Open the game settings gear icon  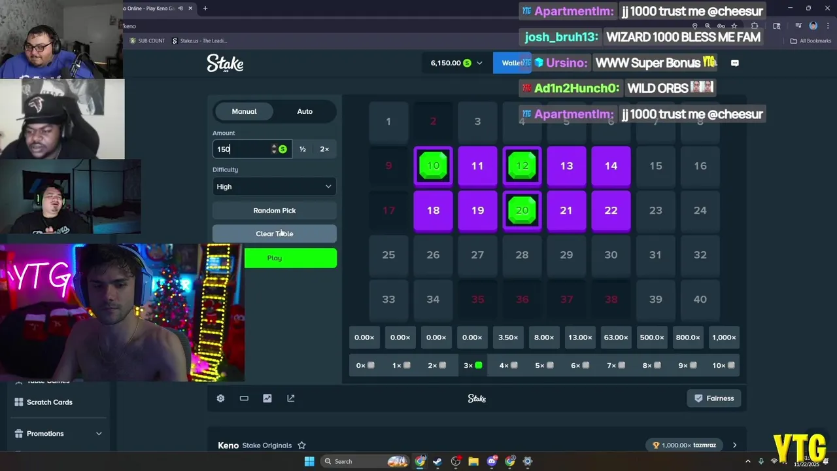tap(220, 398)
